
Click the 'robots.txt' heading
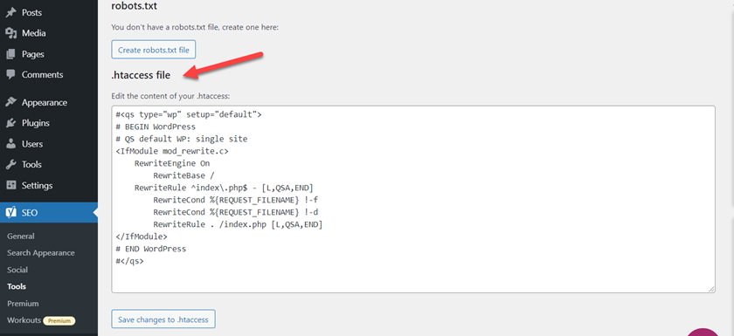(135, 6)
